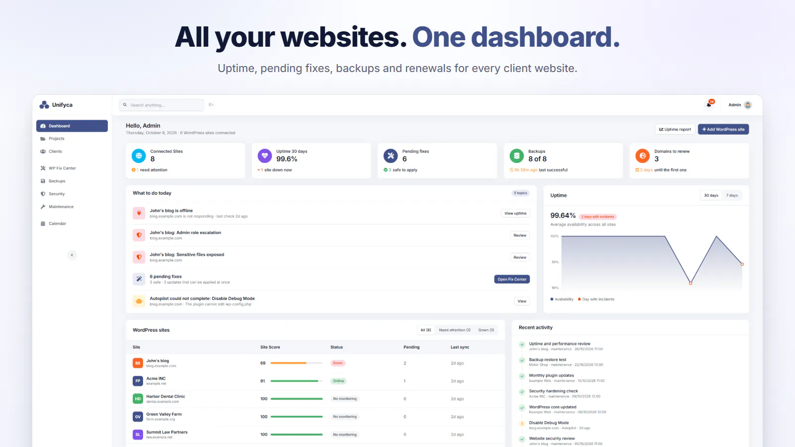The height and width of the screenshot is (447, 795).
Task: Click the 6 pending fixes wand icon
Action: coord(139,279)
